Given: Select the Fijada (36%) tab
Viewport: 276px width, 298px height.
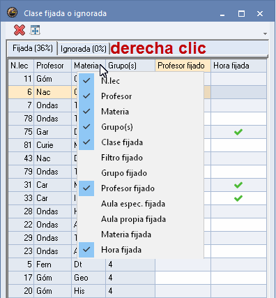Looking at the screenshot, I should (x=32, y=48).
